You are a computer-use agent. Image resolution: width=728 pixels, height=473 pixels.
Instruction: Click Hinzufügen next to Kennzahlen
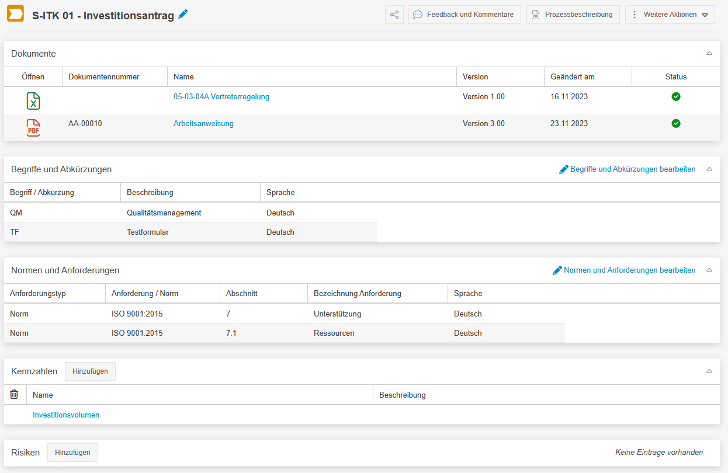(x=90, y=371)
